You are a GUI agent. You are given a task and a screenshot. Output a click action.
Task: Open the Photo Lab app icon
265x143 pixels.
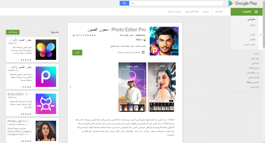(x=46, y=131)
